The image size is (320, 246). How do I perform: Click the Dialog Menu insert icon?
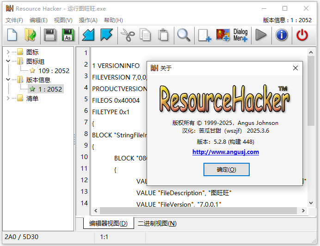240,35
